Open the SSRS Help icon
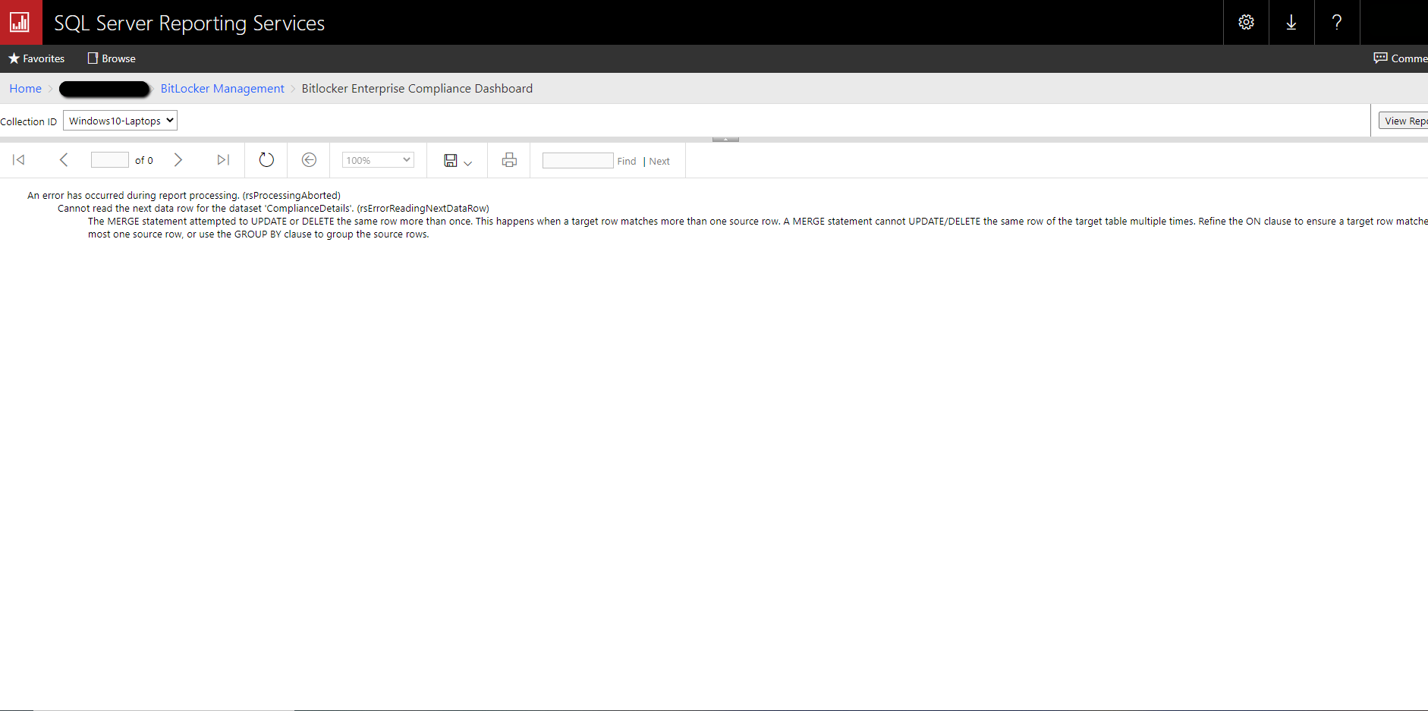 (x=1337, y=22)
